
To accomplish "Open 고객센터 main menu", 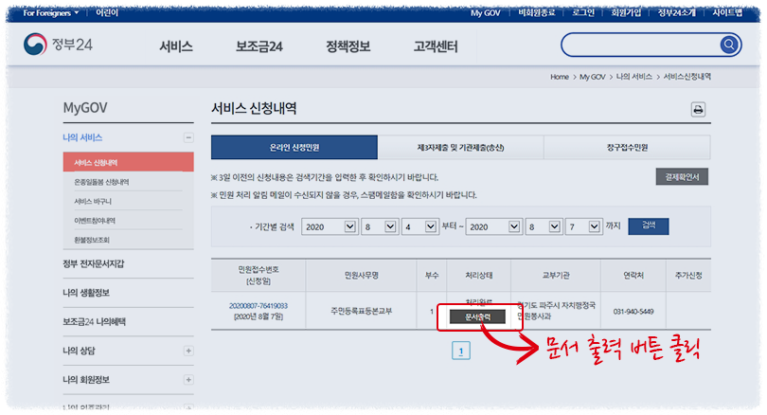I will [436, 46].
